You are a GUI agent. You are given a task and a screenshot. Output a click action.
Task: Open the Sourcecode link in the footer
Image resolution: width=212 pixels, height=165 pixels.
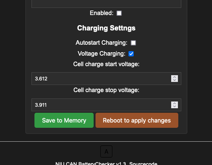pyautogui.click(x=143, y=163)
